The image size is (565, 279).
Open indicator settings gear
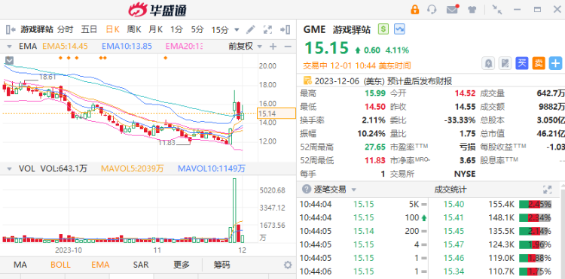[x=288, y=265]
